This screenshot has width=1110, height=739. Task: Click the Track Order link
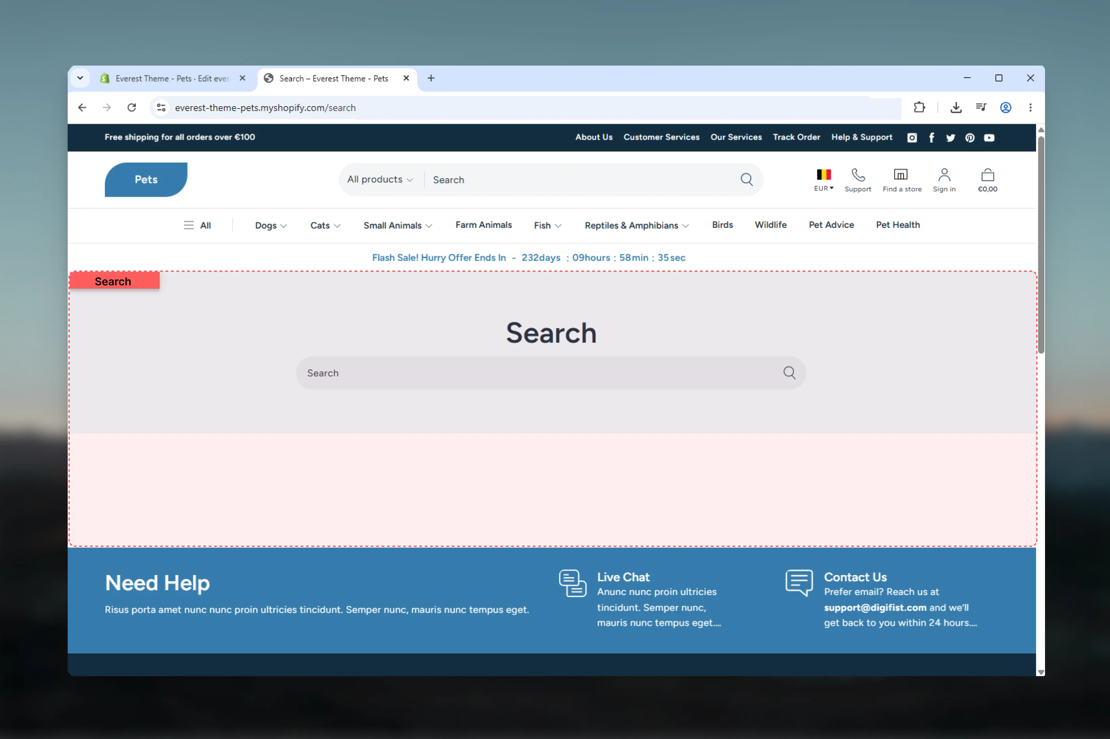pos(796,137)
